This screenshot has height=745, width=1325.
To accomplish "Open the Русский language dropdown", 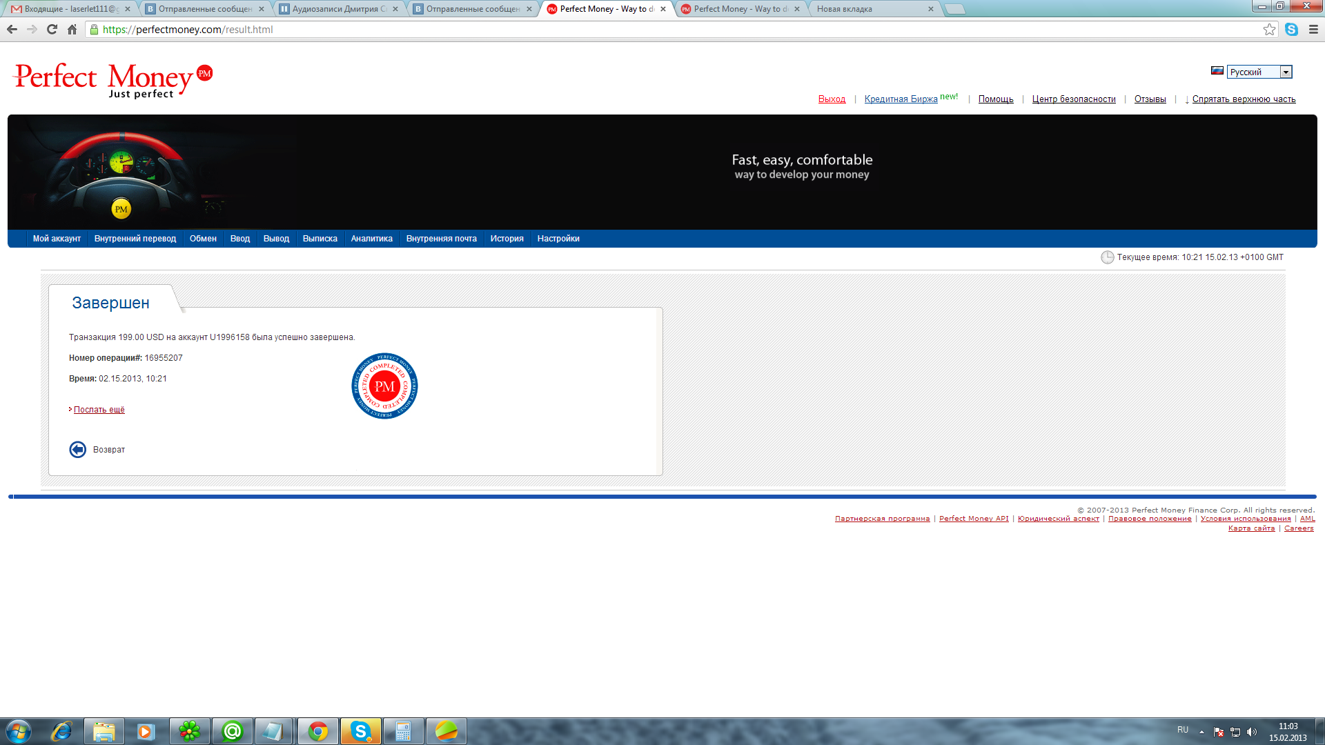I will click(x=1259, y=72).
